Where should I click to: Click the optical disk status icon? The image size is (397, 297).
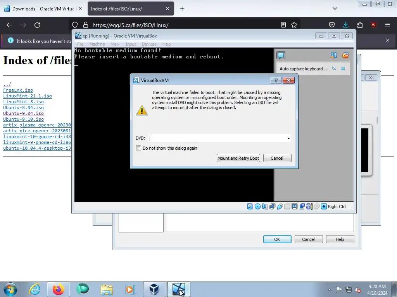[257, 207]
